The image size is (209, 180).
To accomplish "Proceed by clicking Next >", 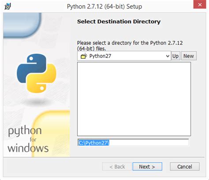I will (x=147, y=167).
